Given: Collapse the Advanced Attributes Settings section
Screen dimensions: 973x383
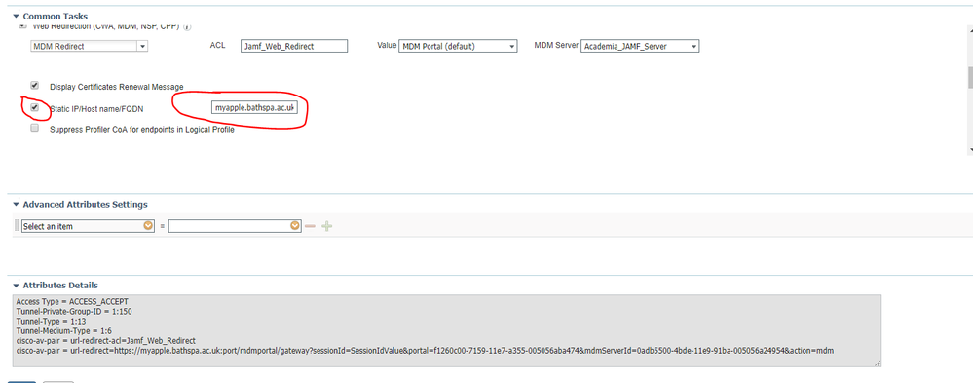Looking at the screenshot, I should 17,205.
